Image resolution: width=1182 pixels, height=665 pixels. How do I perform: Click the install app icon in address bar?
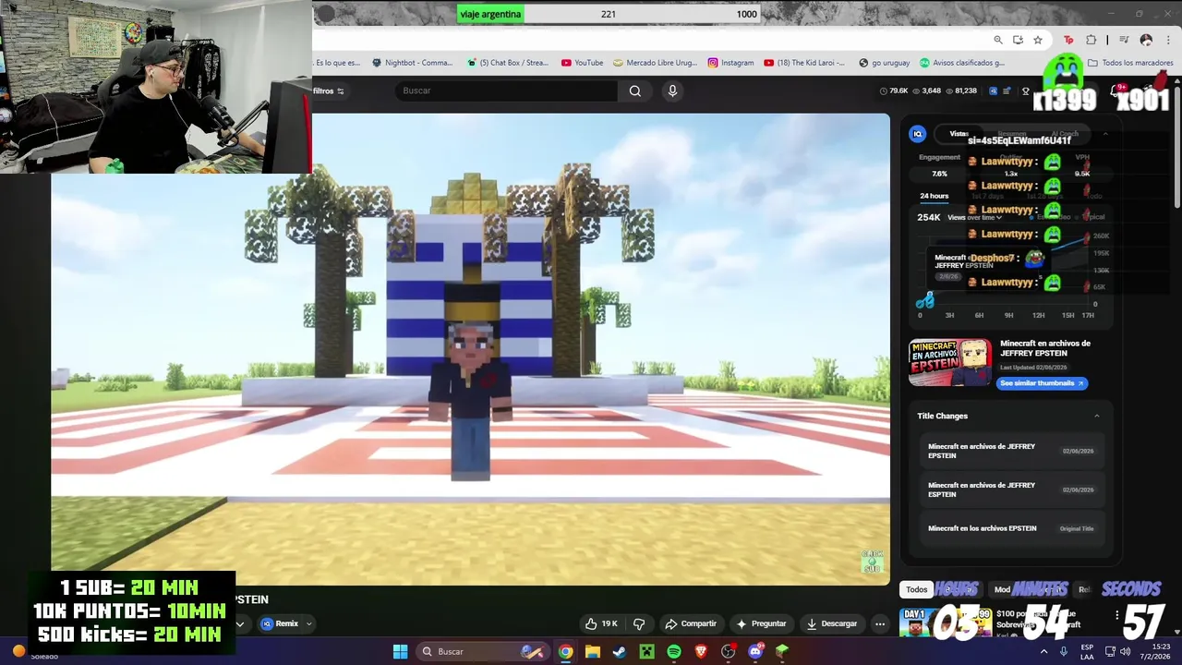pyautogui.click(x=1018, y=40)
